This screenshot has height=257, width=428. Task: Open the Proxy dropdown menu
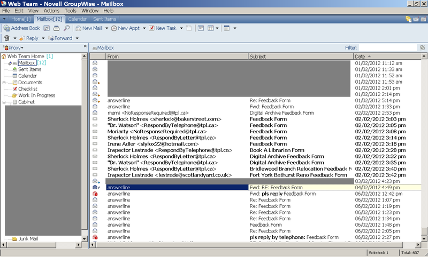tap(14, 47)
